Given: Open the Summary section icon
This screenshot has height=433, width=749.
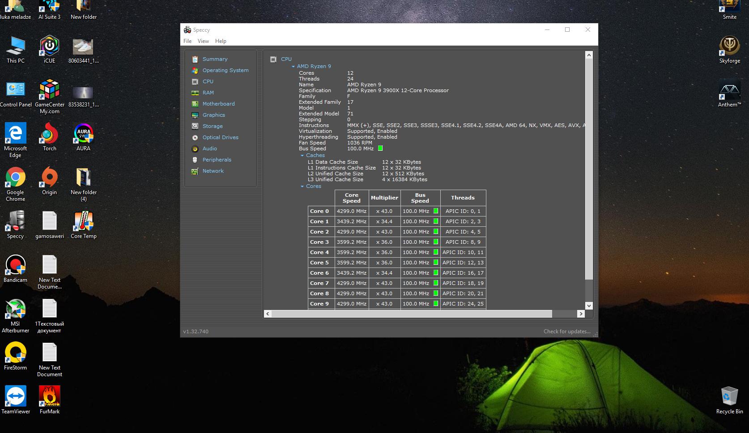Looking at the screenshot, I should pyautogui.click(x=195, y=59).
